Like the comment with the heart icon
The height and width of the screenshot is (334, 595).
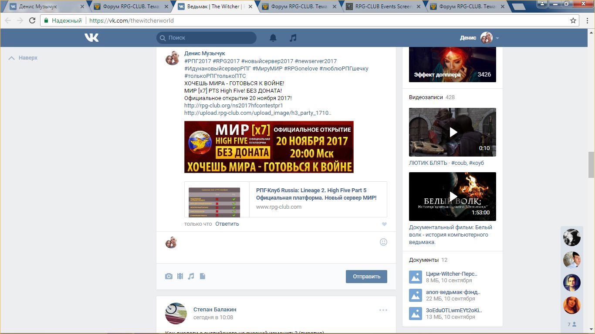384,224
